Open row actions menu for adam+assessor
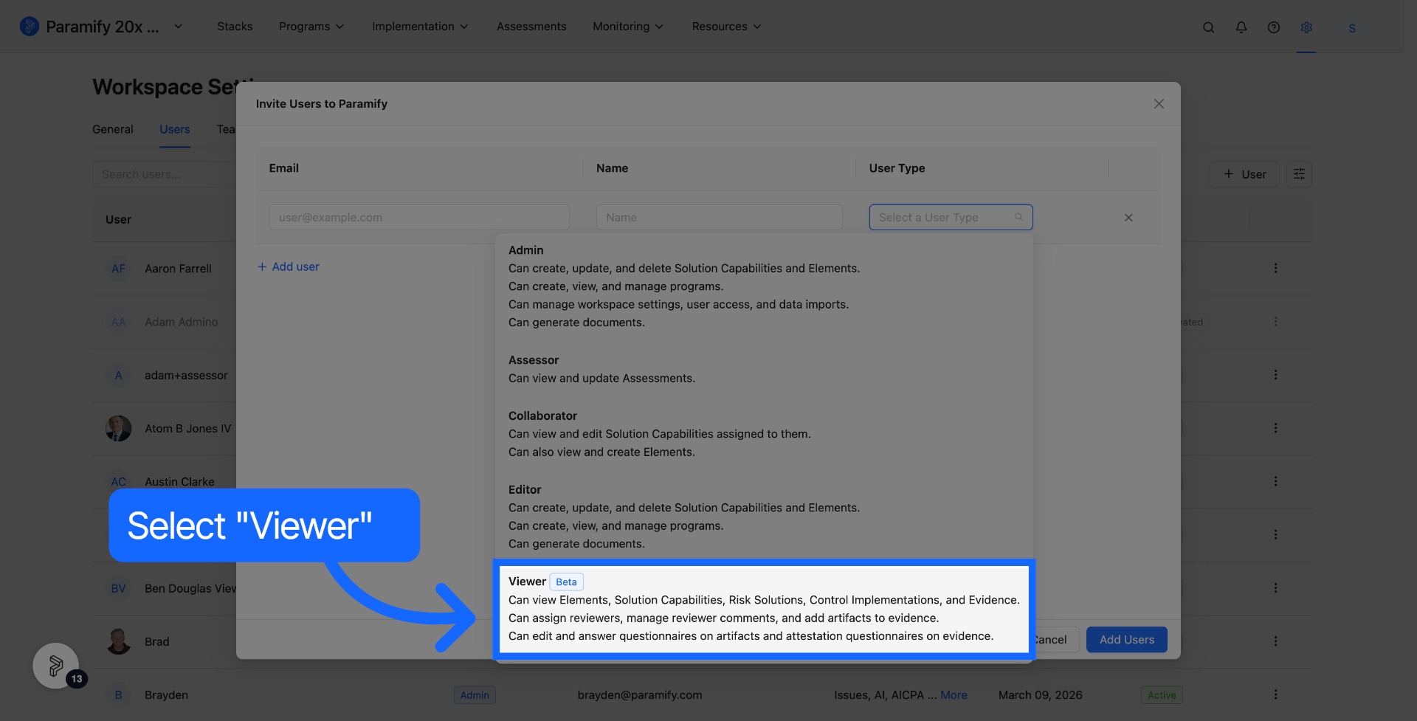The image size is (1417, 721). pyautogui.click(x=1275, y=375)
